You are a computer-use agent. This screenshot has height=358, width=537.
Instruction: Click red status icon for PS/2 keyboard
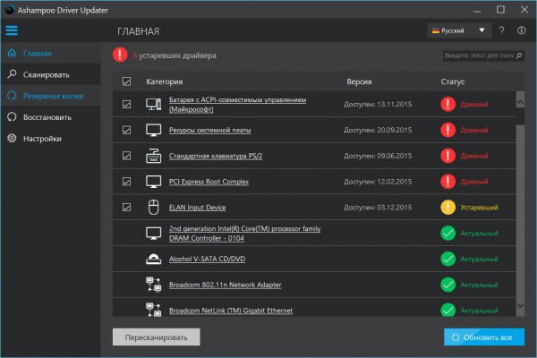[x=448, y=156]
